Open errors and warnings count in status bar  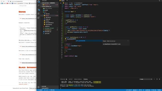[46, 90]
